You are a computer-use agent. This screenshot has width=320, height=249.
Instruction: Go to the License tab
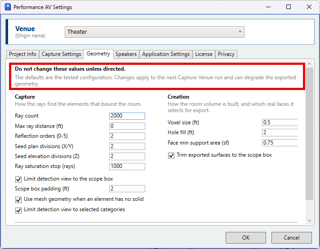(204, 54)
